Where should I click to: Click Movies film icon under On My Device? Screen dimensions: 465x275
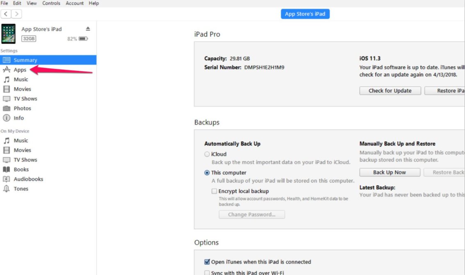coord(7,150)
